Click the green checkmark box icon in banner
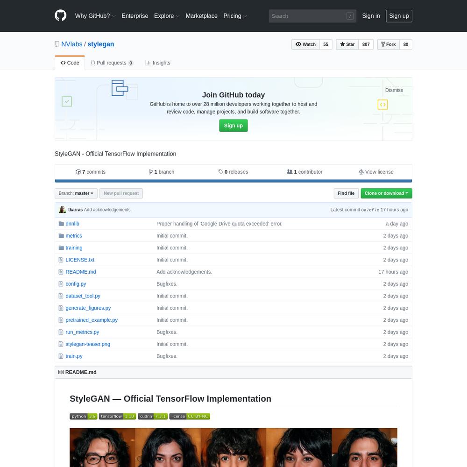The width and height of the screenshot is (467, 467). click(x=67, y=101)
